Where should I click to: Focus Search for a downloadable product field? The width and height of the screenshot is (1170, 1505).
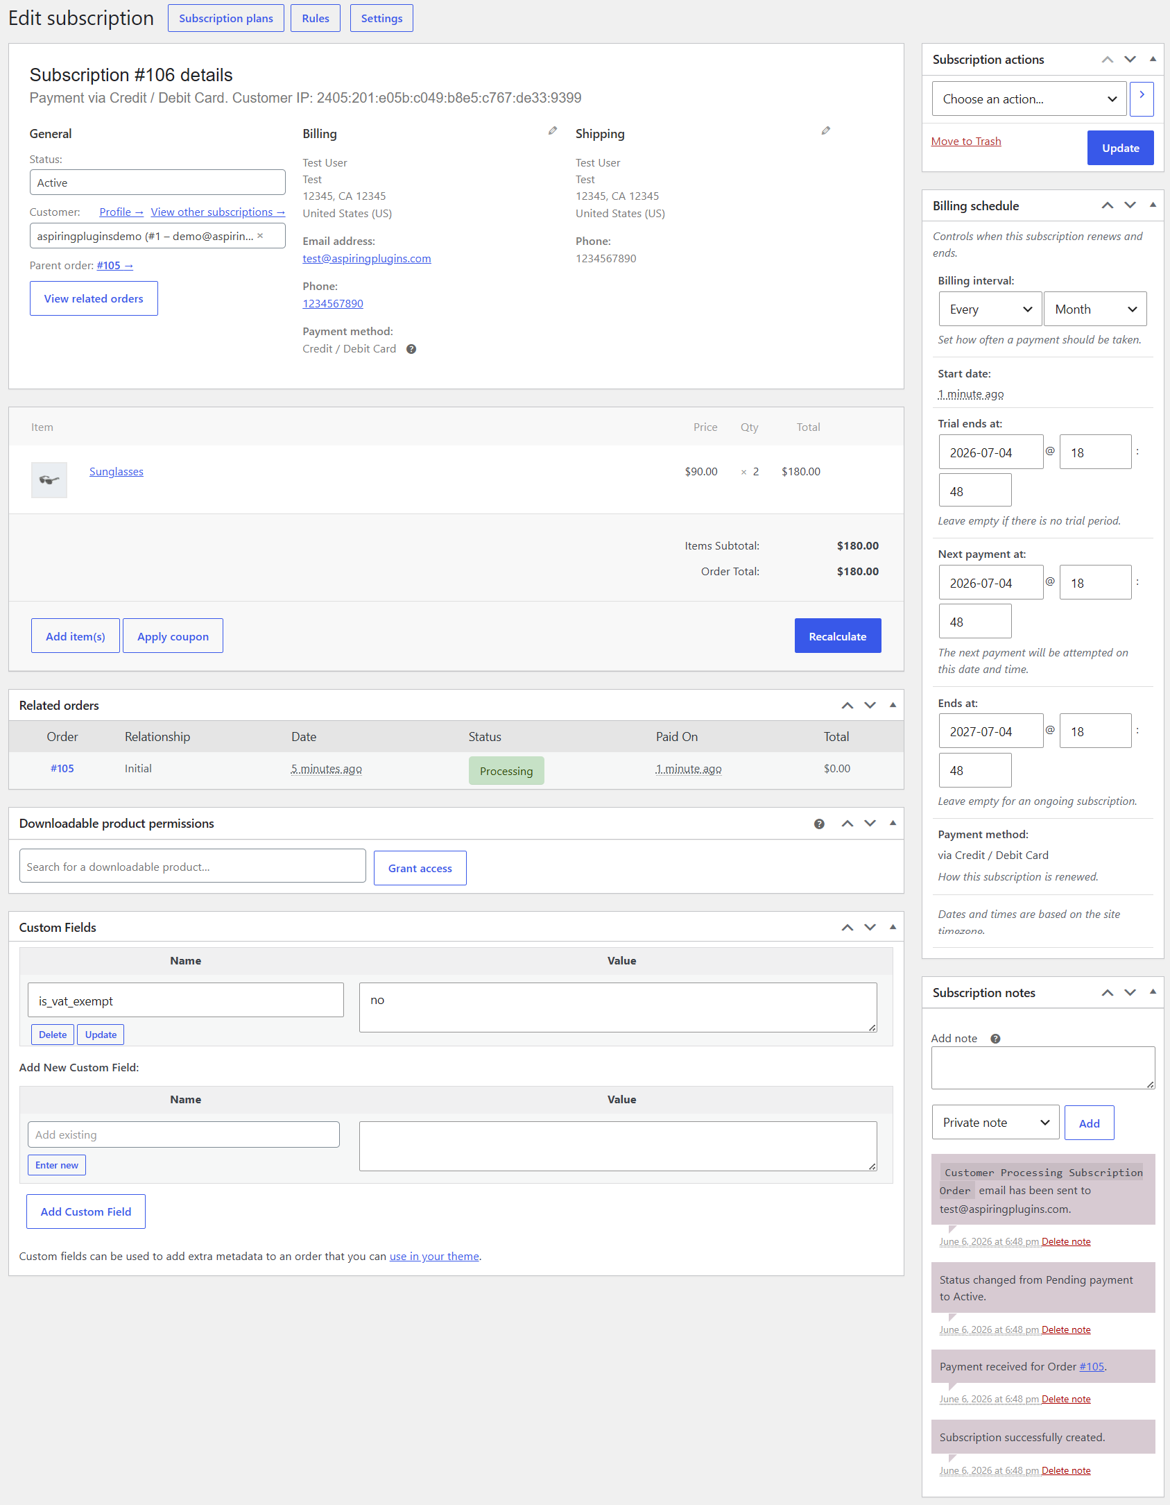(x=193, y=866)
